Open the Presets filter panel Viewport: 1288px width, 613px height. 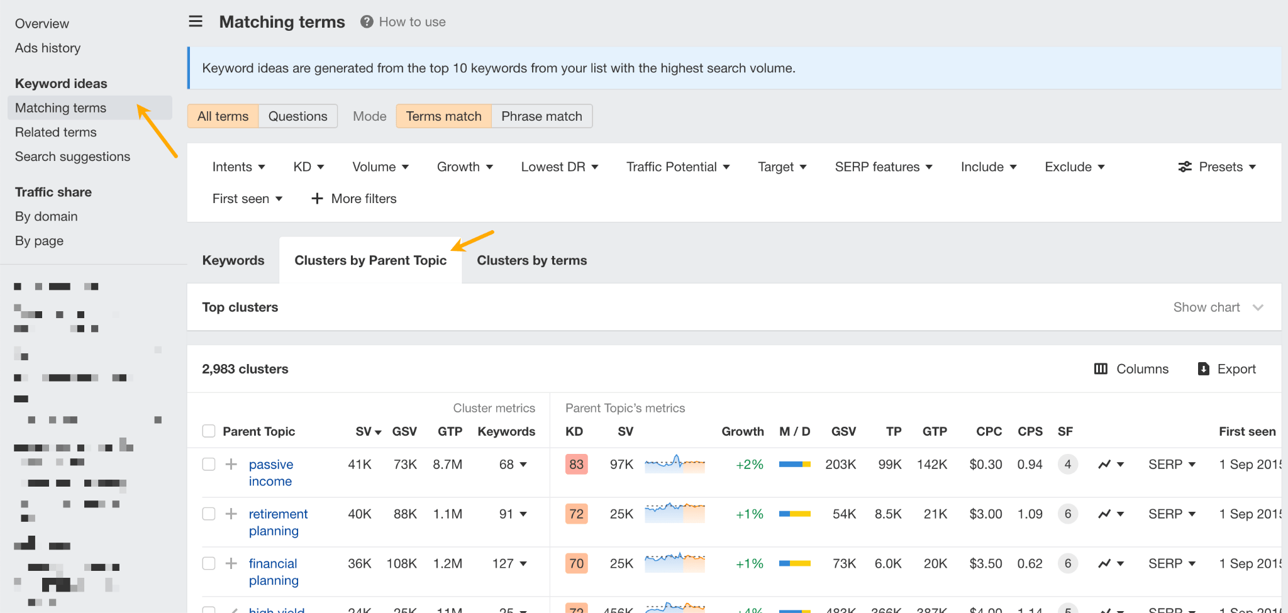pos(1216,167)
